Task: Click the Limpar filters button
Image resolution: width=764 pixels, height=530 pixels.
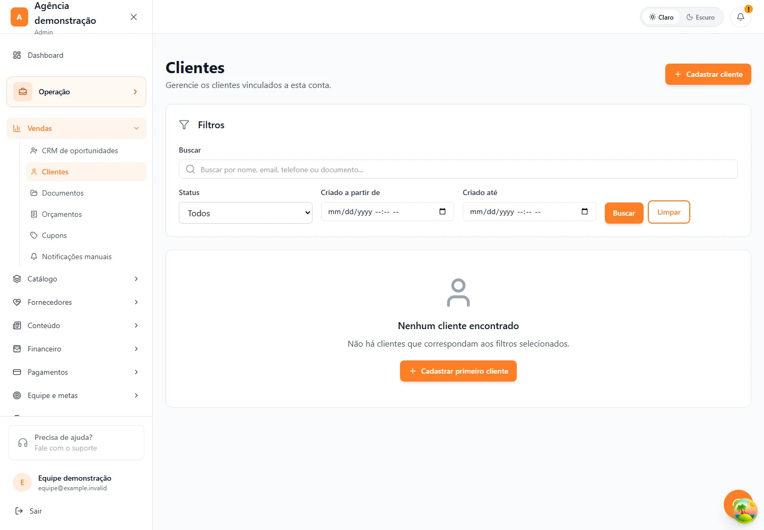Action: [x=669, y=212]
